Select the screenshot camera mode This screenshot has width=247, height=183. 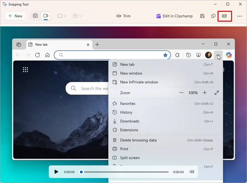point(35,16)
